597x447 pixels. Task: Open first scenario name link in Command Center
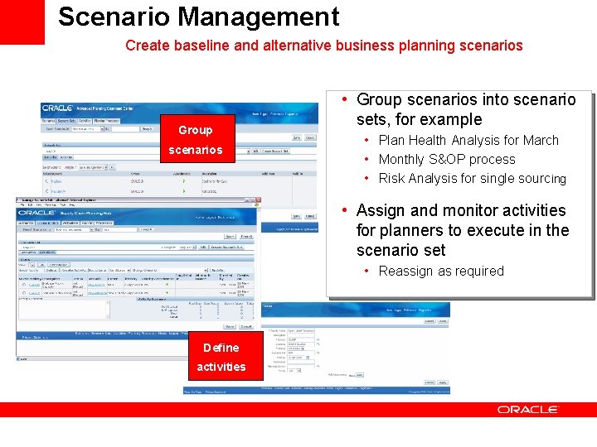point(56,181)
